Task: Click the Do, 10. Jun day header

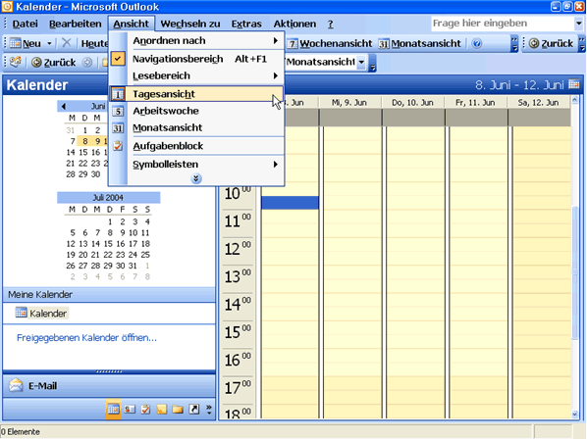Action: 412,103
